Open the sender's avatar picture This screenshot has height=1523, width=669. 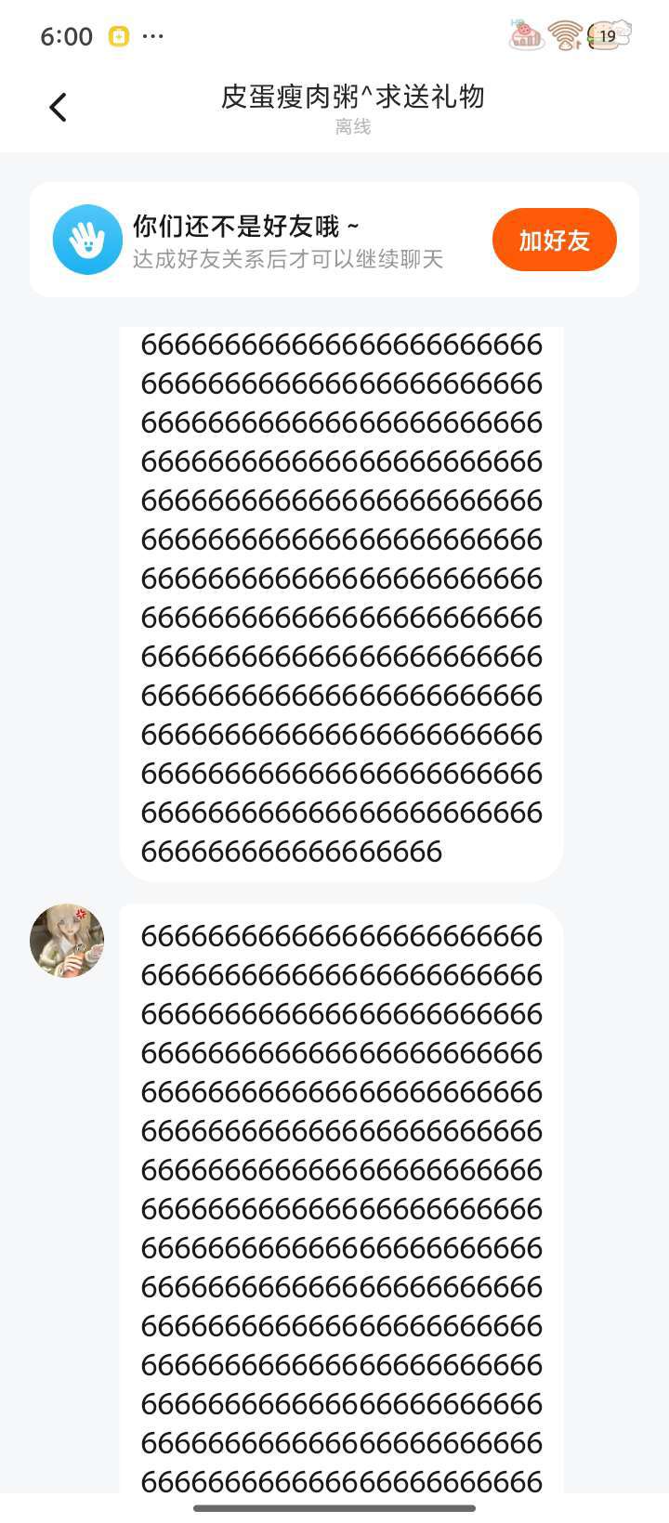pos(66,941)
